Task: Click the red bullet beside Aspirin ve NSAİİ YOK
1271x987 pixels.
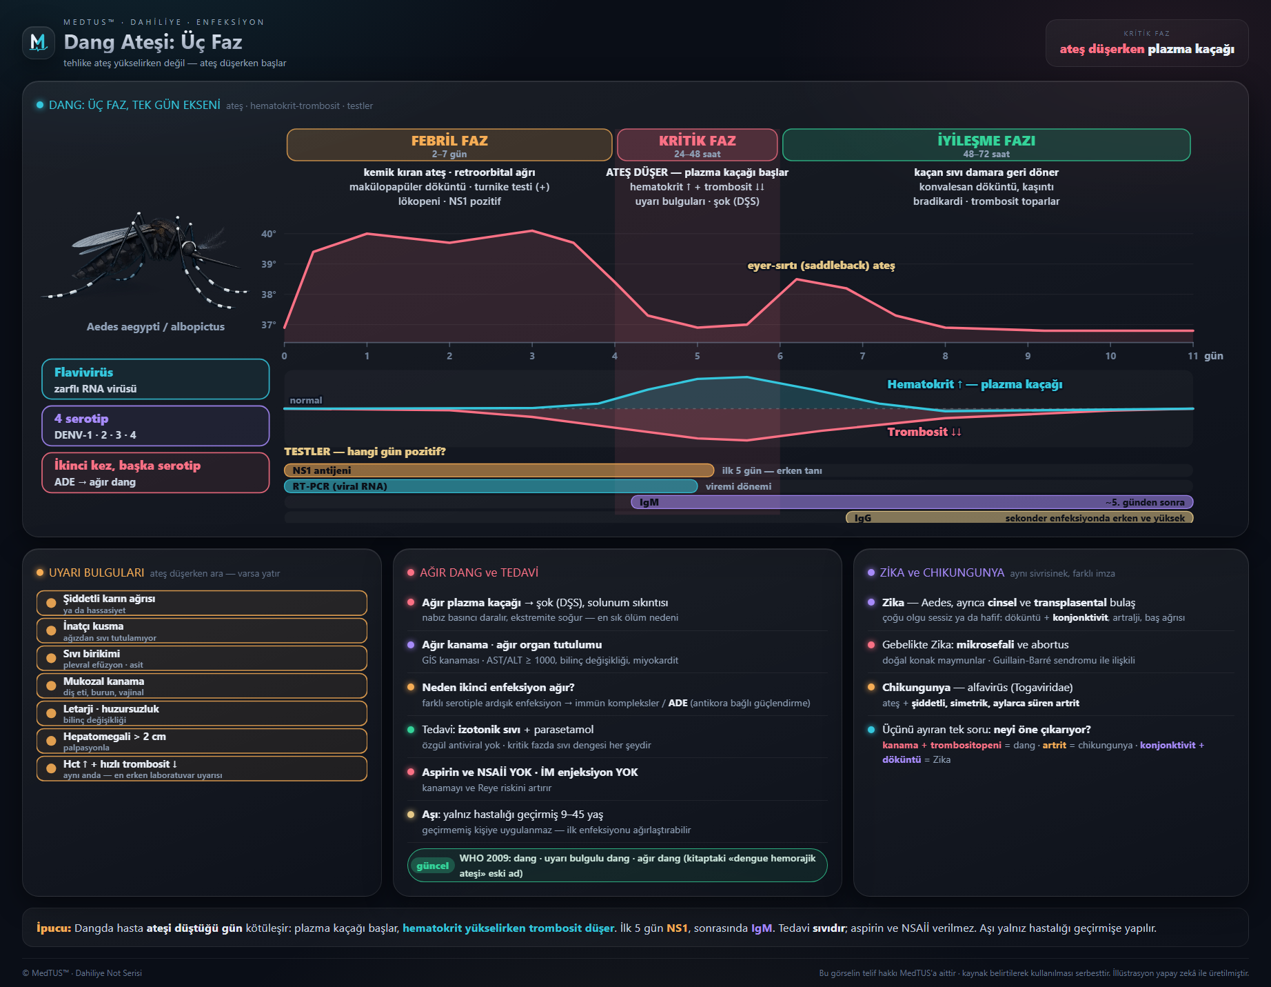Action: 411,772
